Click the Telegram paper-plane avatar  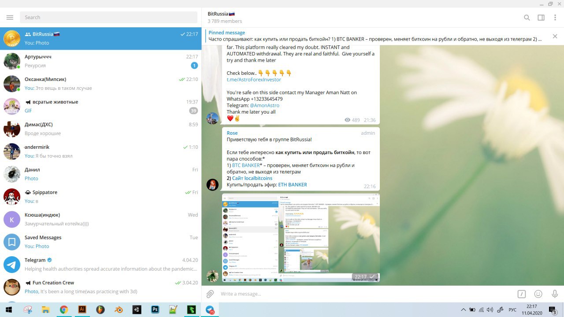coord(12,265)
